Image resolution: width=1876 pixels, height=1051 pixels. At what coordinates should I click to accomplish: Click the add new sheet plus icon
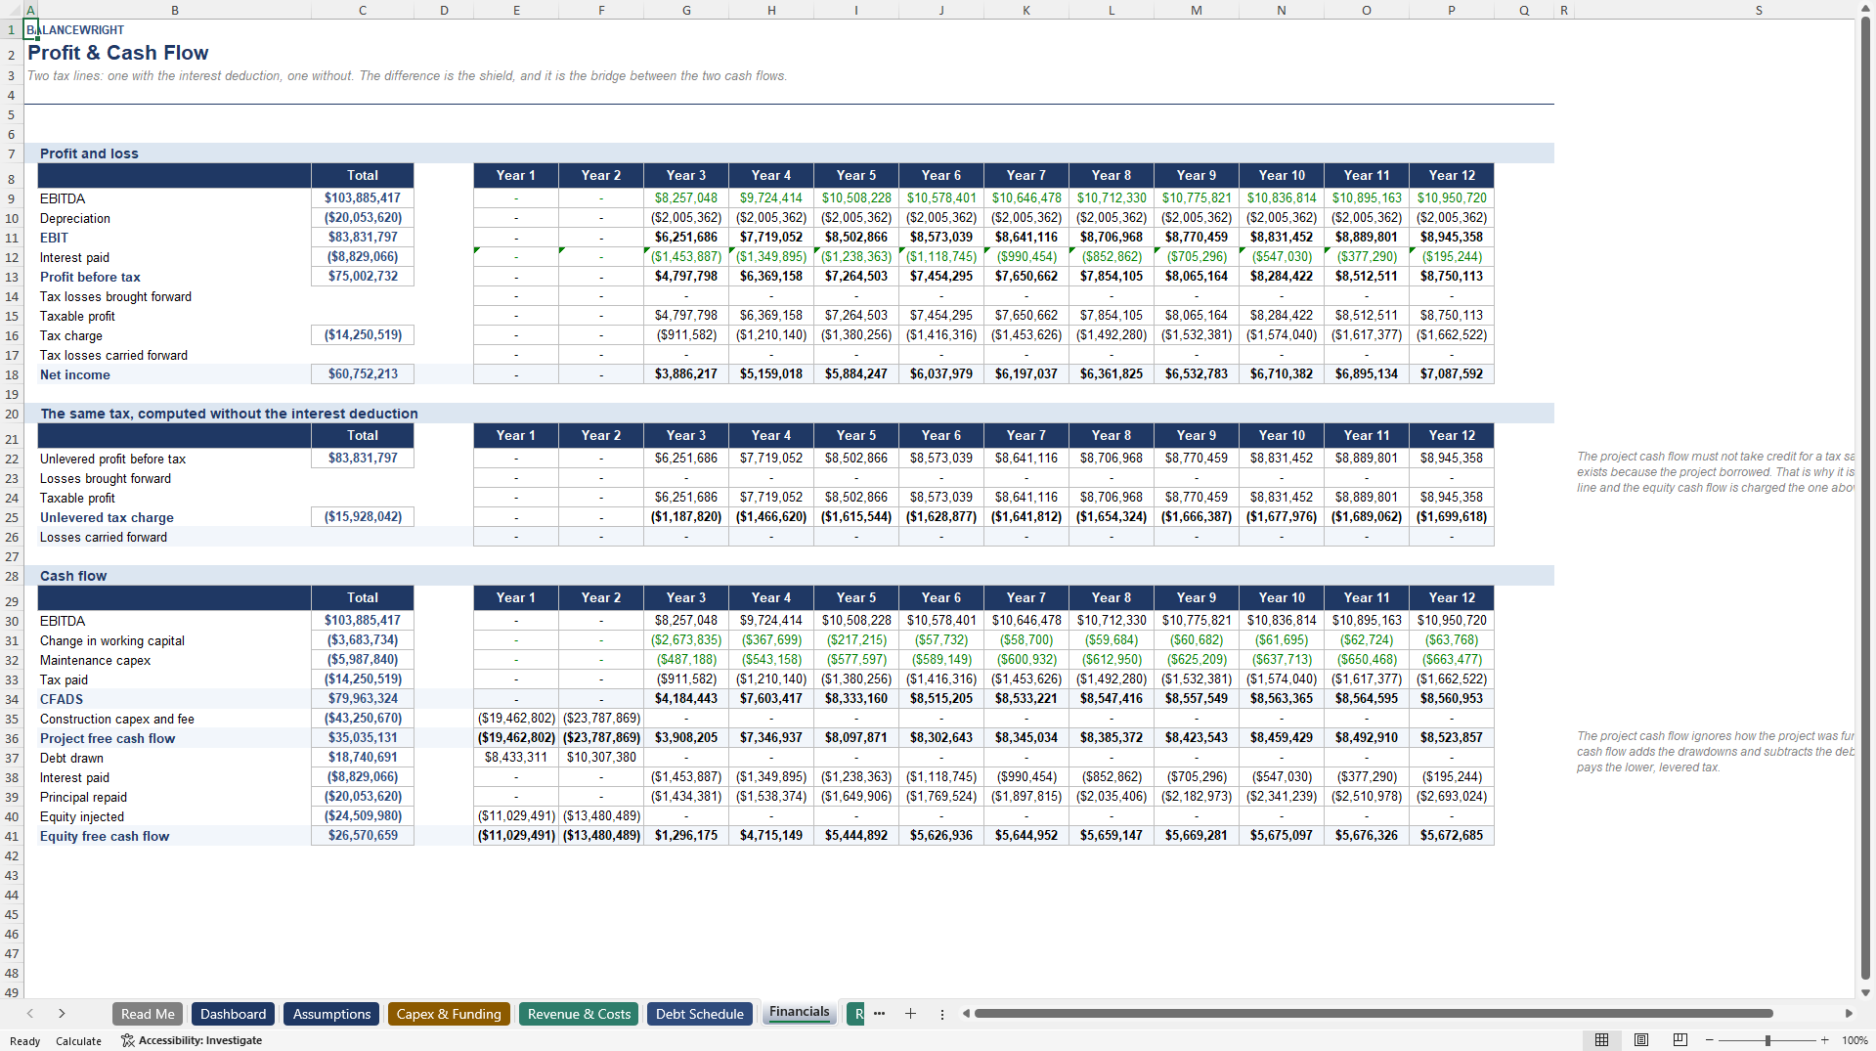[x=910, y=1014]
